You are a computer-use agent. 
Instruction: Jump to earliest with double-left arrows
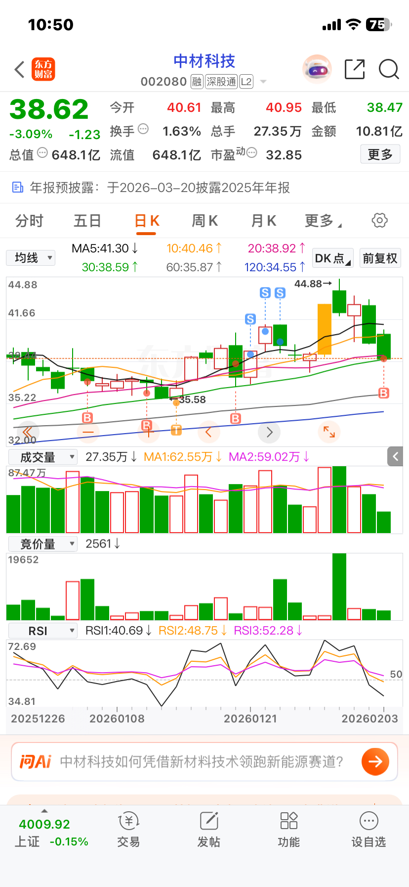pos(28,432)
